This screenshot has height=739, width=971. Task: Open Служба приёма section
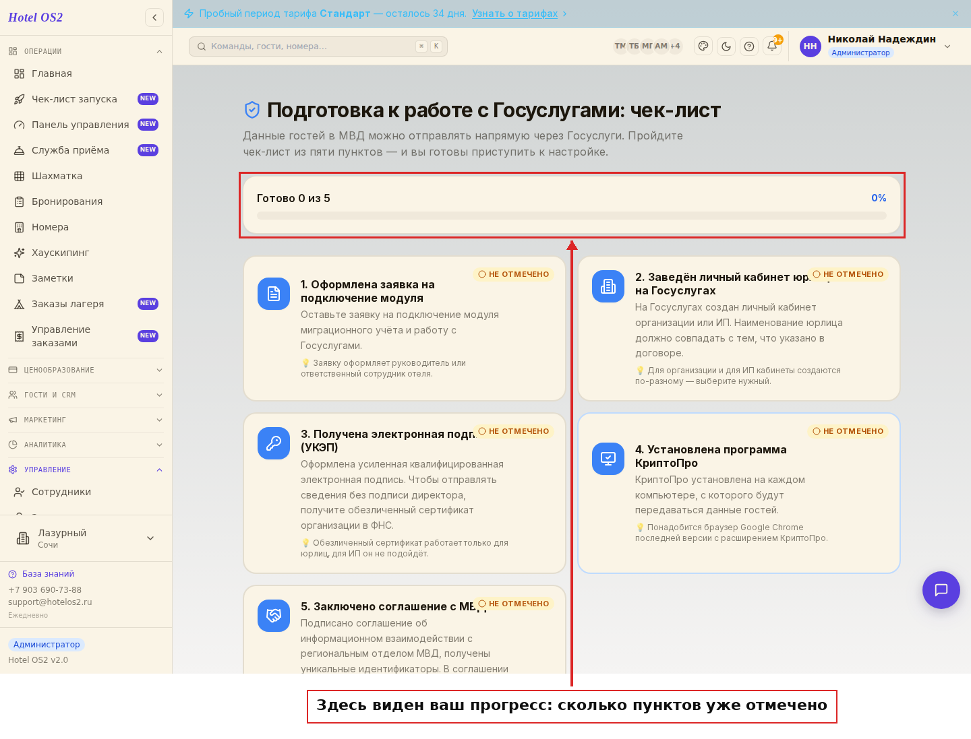tap(86, 150)
